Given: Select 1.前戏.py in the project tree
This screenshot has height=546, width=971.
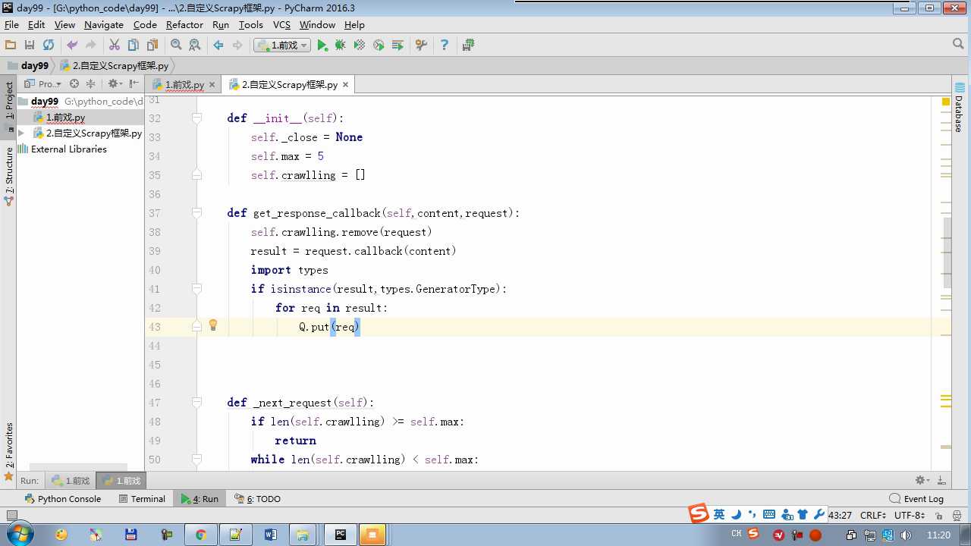Looking at the screenshot, I should coord(65,118).
